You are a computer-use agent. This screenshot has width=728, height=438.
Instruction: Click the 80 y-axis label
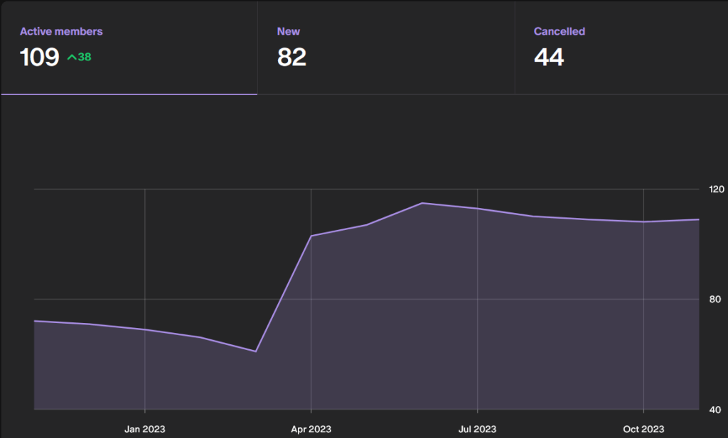tap(715, 299)
